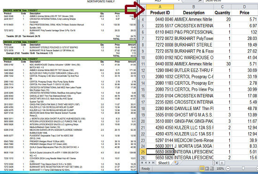
Task: Select column C header
Action: [x=222, y=7]
